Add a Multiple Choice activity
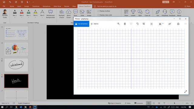The width and height of the screenshot is (194, 109). click(62, 14)
